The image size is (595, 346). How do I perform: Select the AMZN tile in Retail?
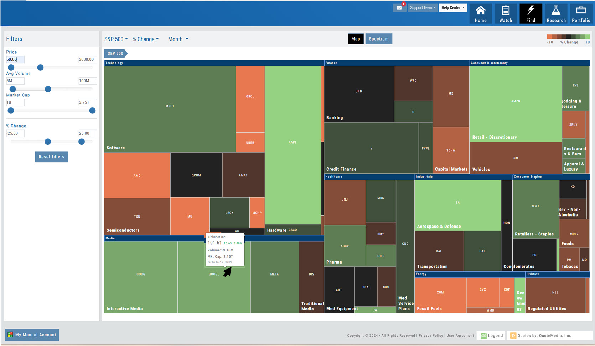(516, 103)
